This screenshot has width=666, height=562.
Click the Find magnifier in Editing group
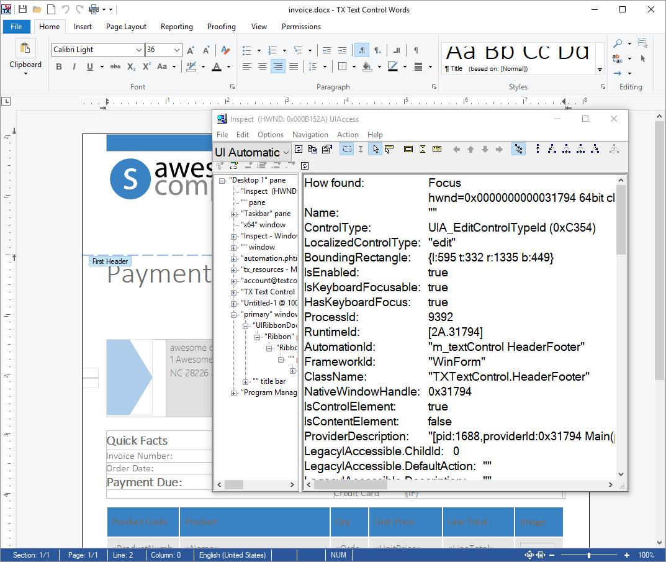618,44
